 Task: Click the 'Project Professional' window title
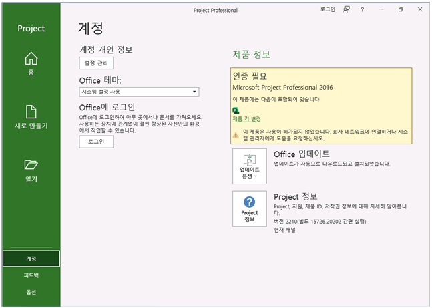pos(216,11)
